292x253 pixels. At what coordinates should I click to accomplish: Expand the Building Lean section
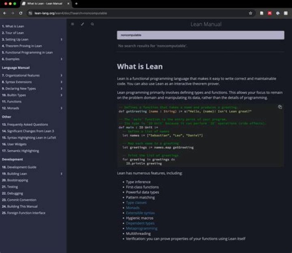[x=62, y=174]
